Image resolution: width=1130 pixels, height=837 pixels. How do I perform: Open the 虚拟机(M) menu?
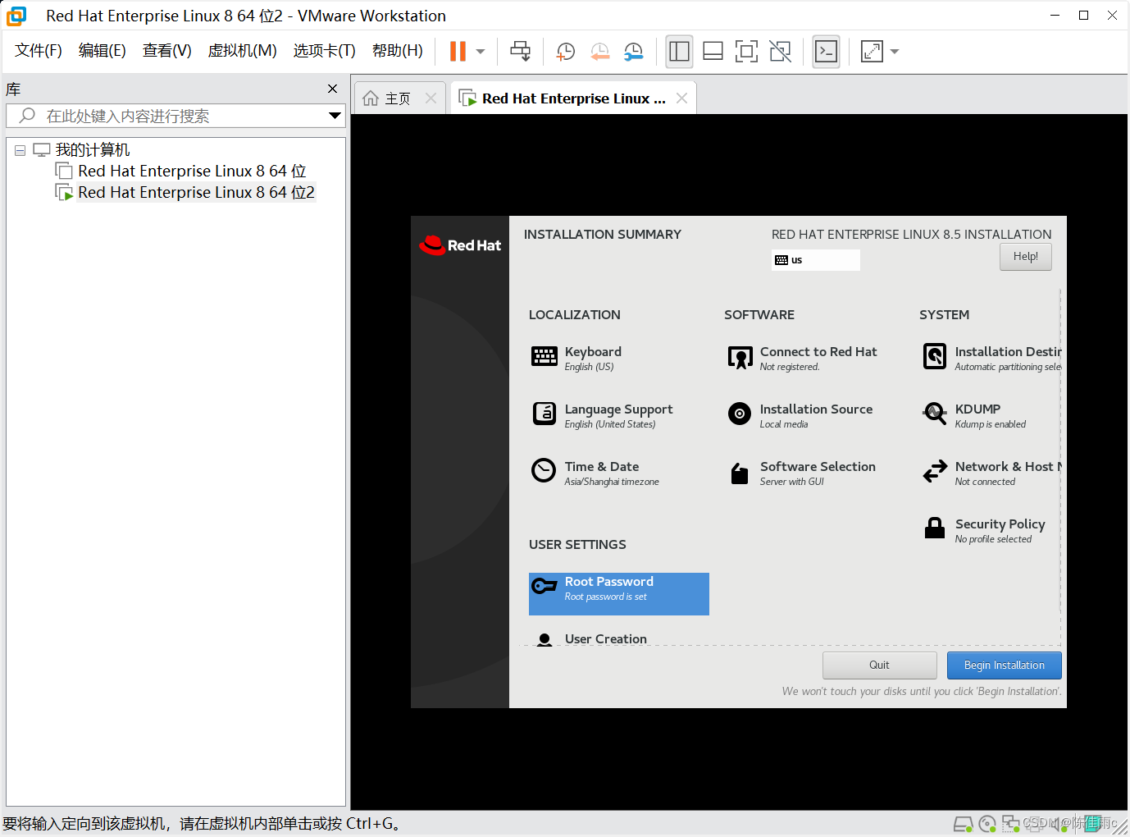pos(242,51)
